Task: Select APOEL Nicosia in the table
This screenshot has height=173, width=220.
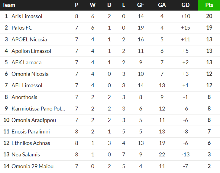Action: point(29,40)
